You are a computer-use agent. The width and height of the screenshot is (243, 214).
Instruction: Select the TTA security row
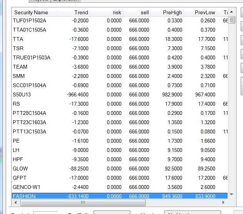120,39
